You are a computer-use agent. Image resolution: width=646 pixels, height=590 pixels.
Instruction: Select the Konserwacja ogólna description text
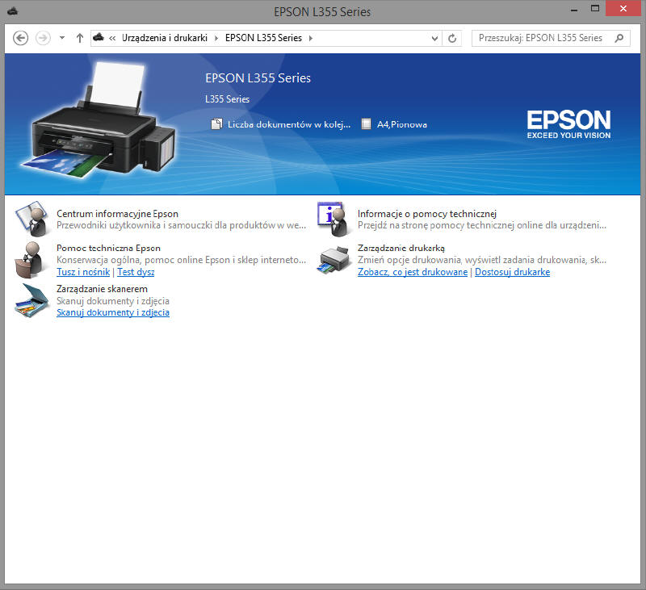tap(181, 260)
